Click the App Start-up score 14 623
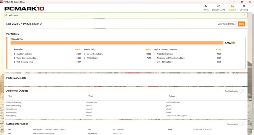The height and width of the screenshot is (135, 254). pos(78,54)
